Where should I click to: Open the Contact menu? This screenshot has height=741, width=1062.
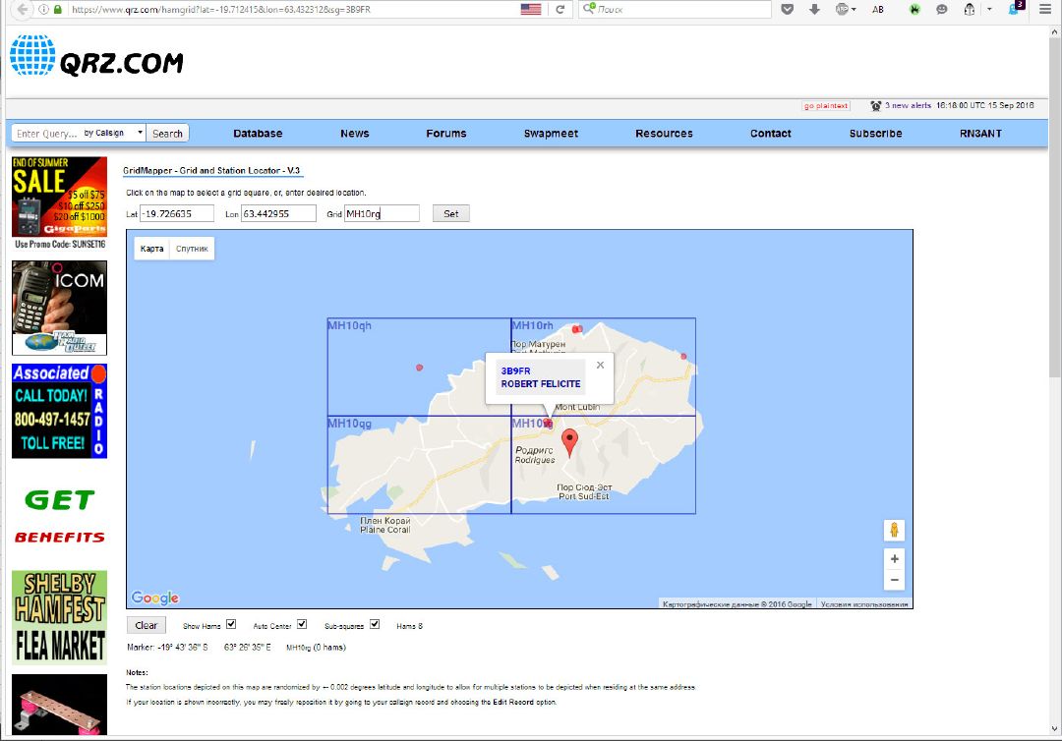tap(770, 134)
